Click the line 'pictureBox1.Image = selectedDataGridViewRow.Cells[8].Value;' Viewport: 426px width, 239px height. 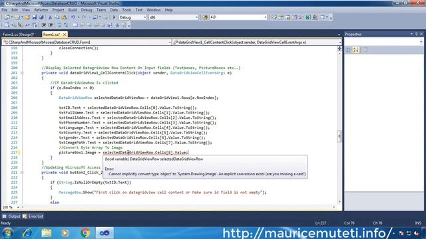(123, 153)
